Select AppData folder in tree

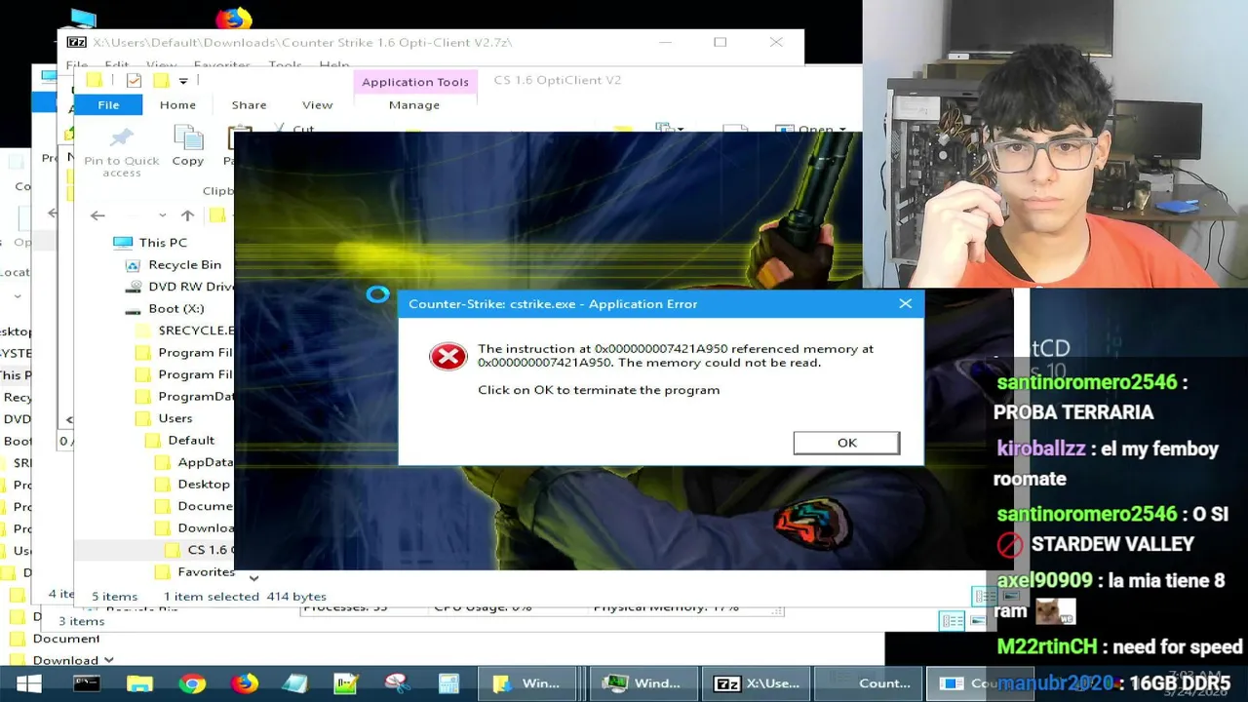(205, 462)
